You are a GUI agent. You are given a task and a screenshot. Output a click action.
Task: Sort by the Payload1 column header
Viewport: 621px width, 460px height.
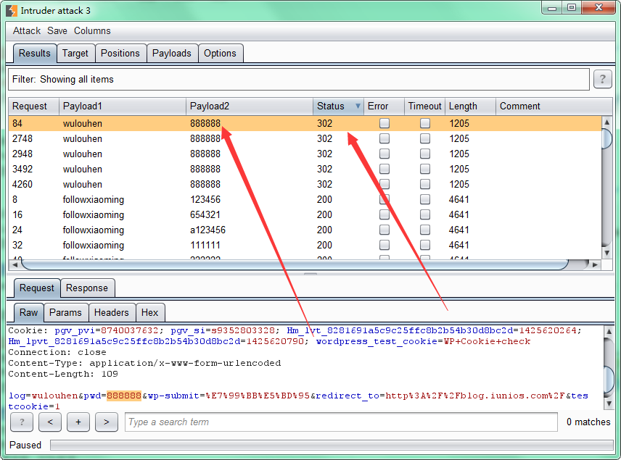pyautogui.click(x=123, y=106)
